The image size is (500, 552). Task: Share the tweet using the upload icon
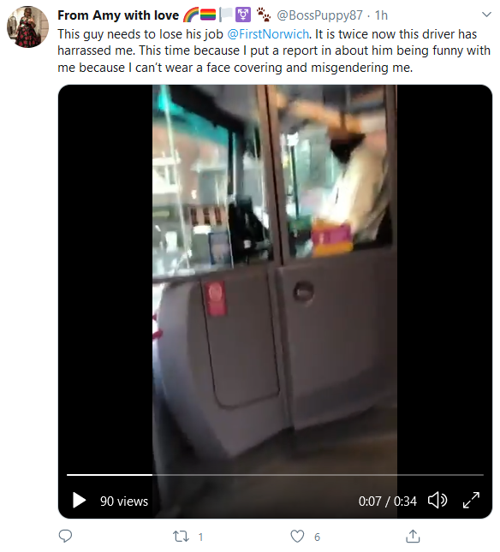[x=413, y=536]
